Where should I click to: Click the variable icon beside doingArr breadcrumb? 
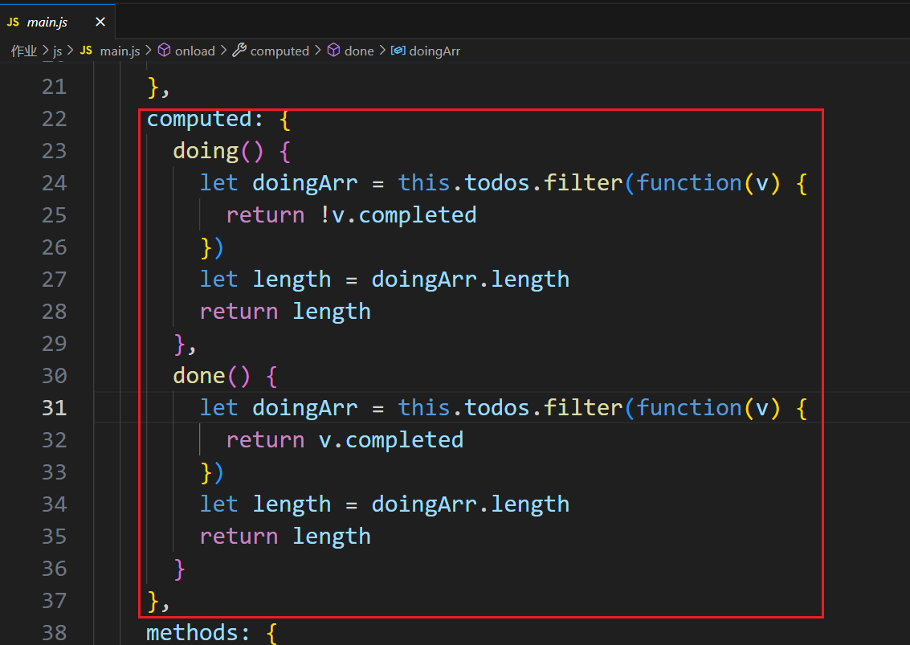click(x=398, y=51)
